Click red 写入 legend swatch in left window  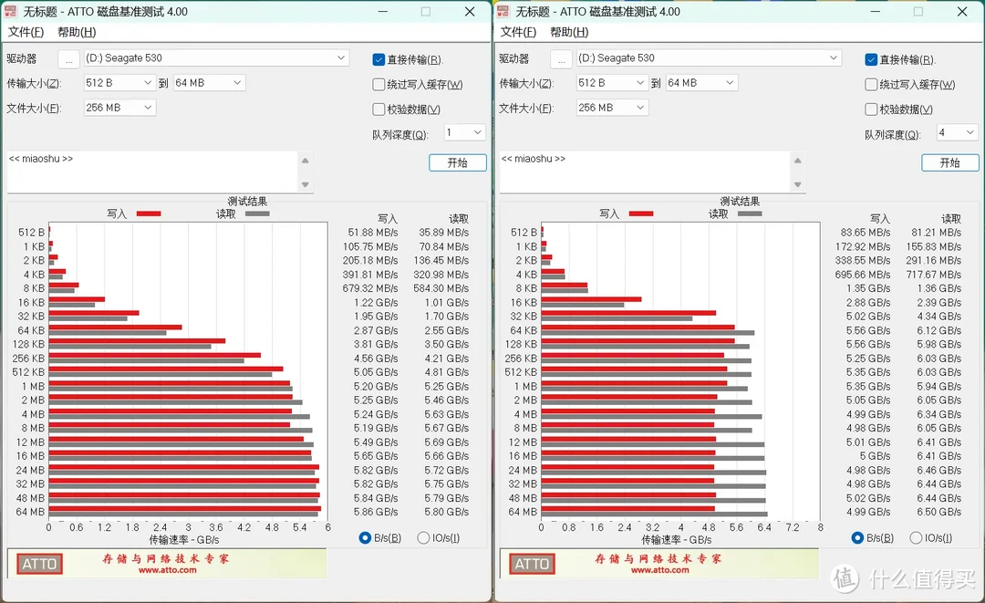click(149, 213)
